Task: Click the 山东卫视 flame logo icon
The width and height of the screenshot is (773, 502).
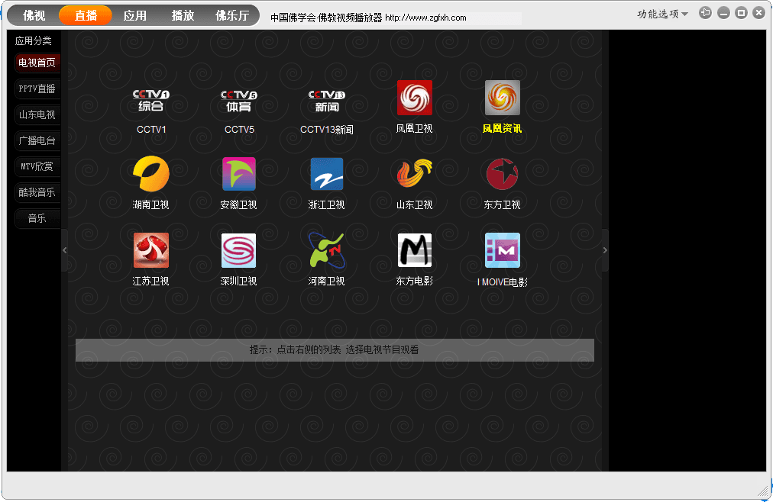Action: (415, 173)
